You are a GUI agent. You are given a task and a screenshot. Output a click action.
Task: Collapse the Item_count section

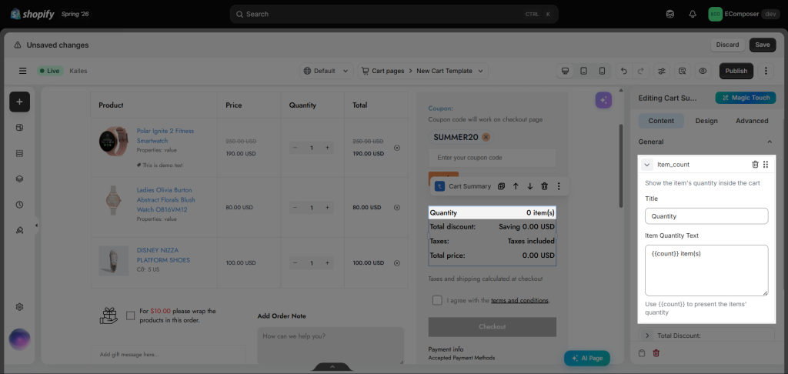click(647, 165)
